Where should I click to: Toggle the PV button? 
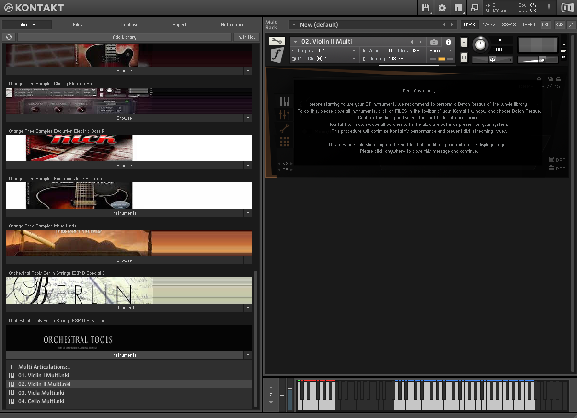(x=564, y=56)
